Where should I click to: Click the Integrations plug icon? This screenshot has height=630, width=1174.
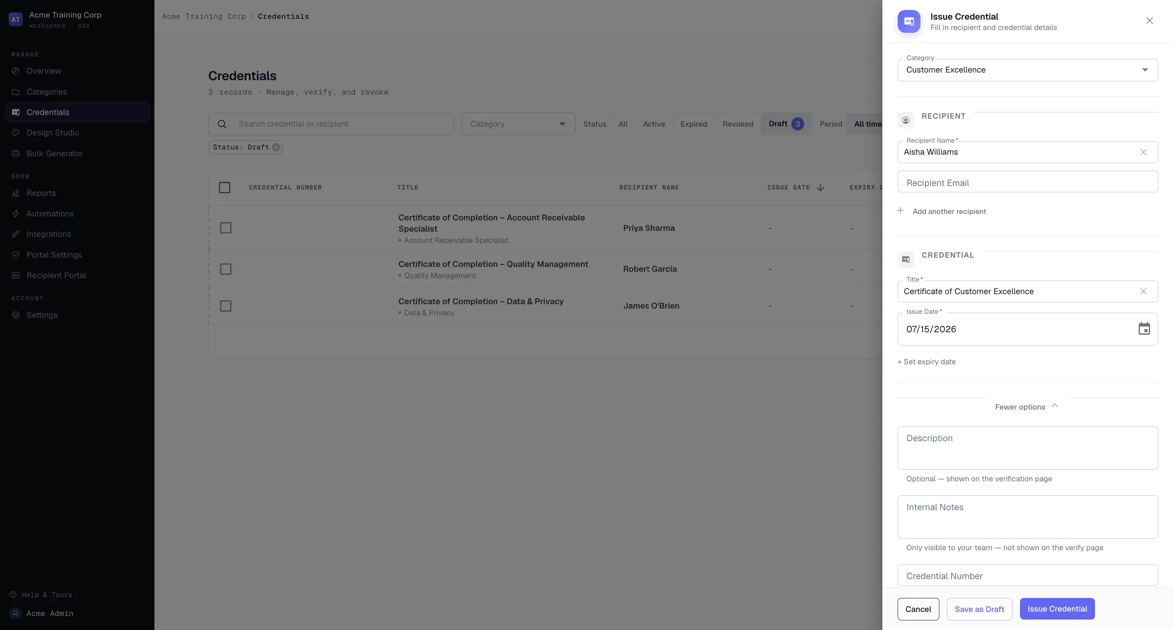16,234
